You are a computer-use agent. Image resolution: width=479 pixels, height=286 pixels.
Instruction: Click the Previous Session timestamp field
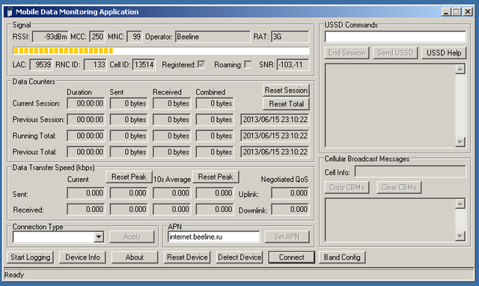[x=275, y=120]
